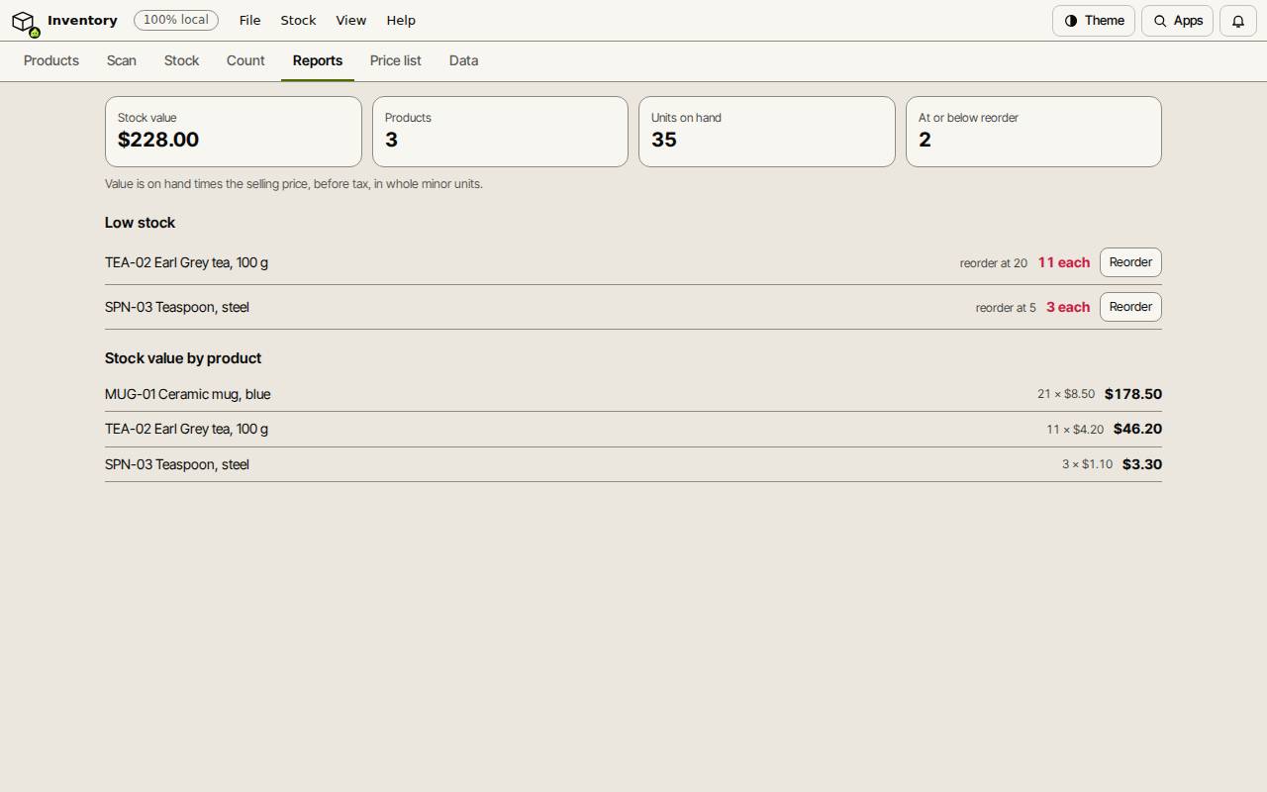Click the $3.30 value
1267x792 pixels.
[x=1142, y=464]
